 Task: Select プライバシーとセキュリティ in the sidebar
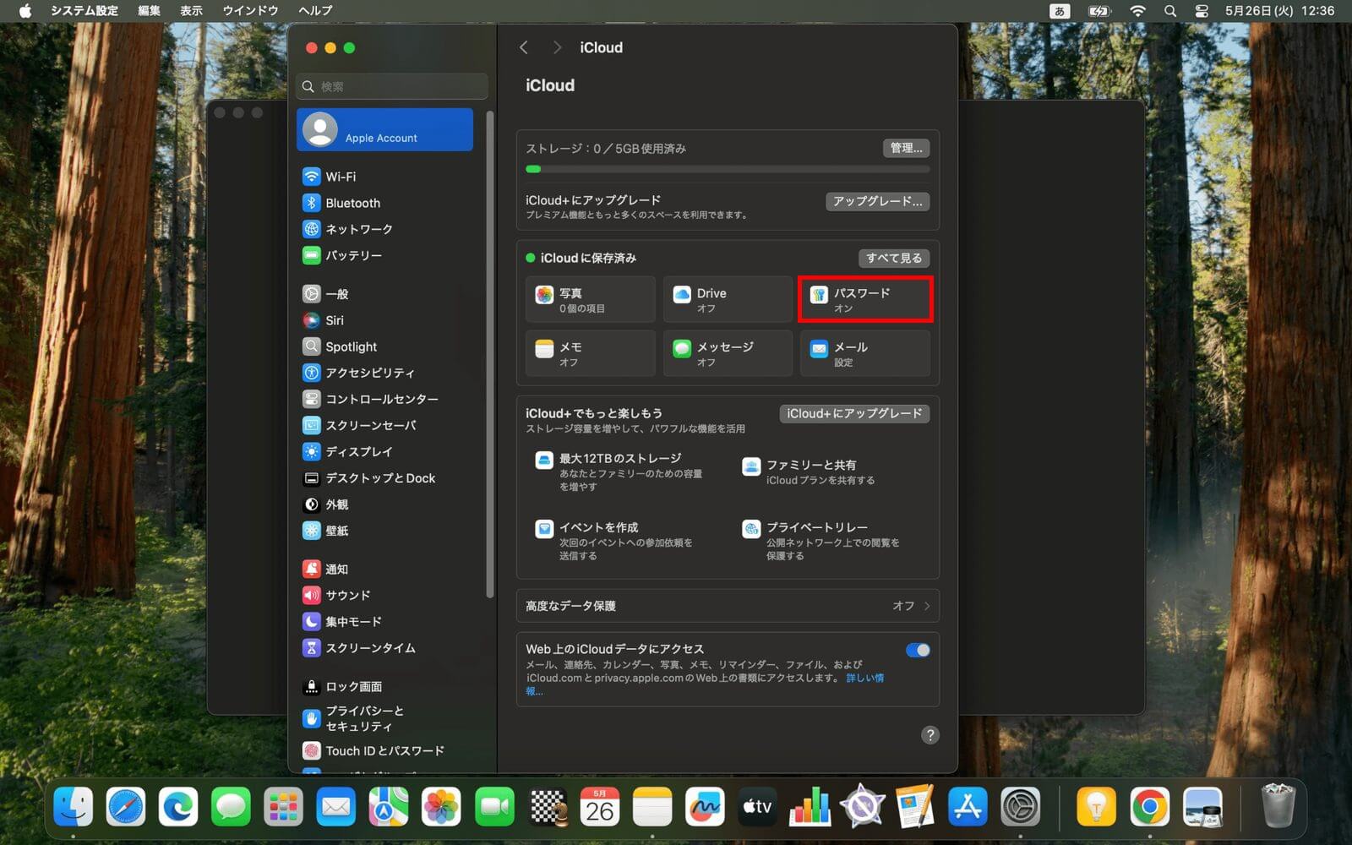coord(384,718)
